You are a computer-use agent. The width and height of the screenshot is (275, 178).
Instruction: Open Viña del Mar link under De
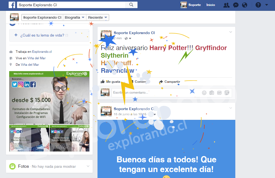coord(30,65)
